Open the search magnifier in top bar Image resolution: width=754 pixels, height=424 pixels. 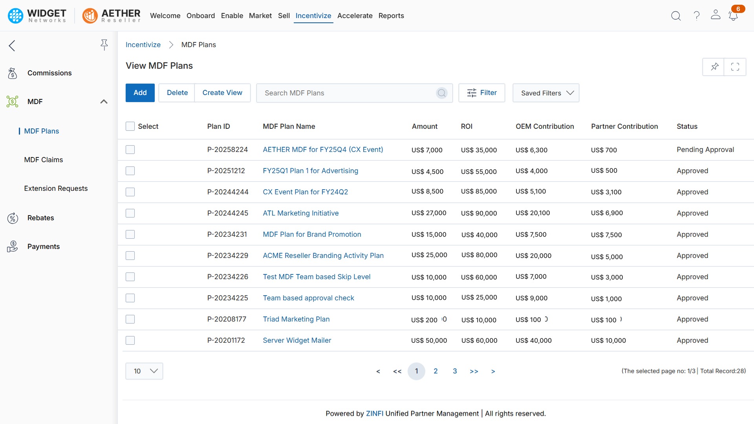676,16
